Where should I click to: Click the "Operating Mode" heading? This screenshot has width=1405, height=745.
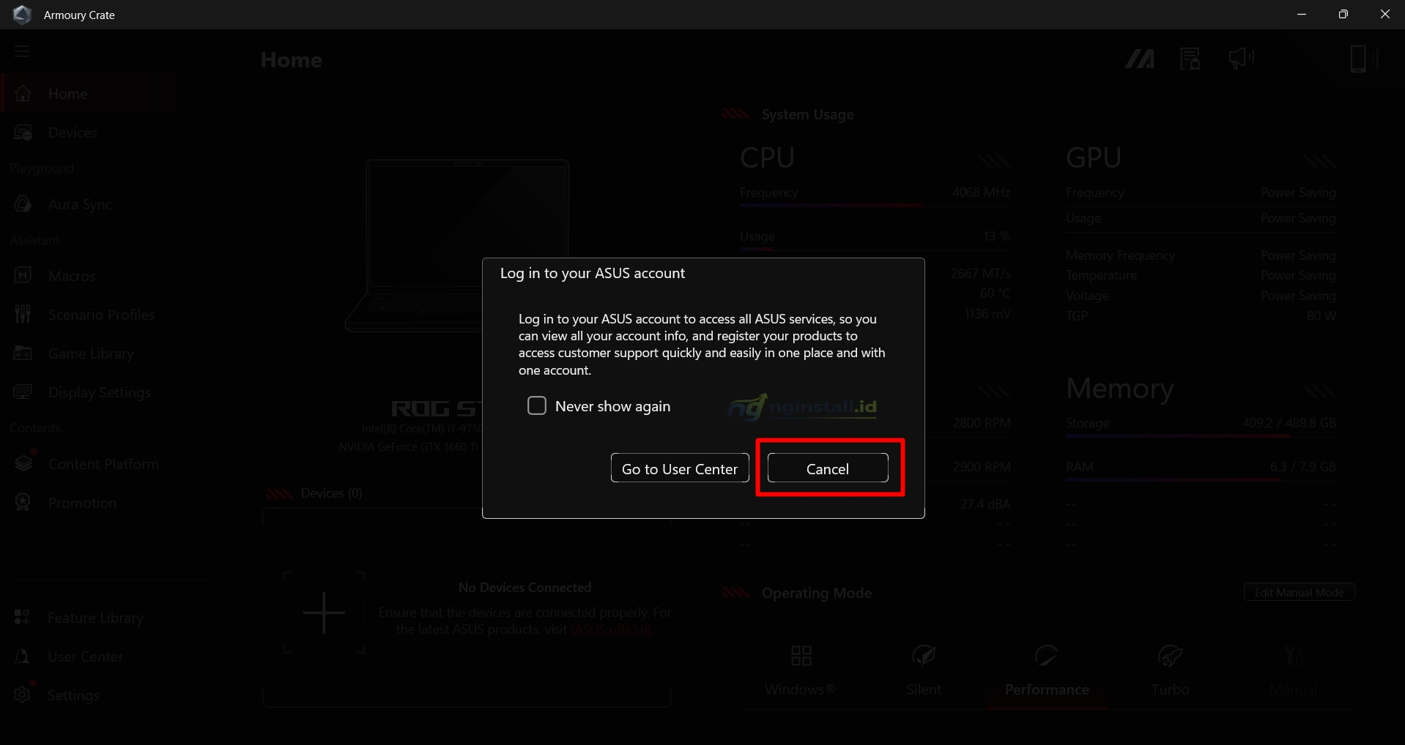click(x=816, y=593)
